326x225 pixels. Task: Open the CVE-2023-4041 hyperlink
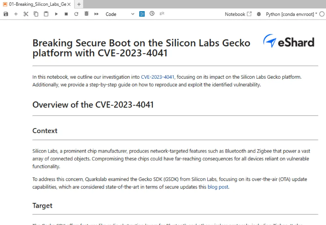pyautogui.click(x=157, y=77)
